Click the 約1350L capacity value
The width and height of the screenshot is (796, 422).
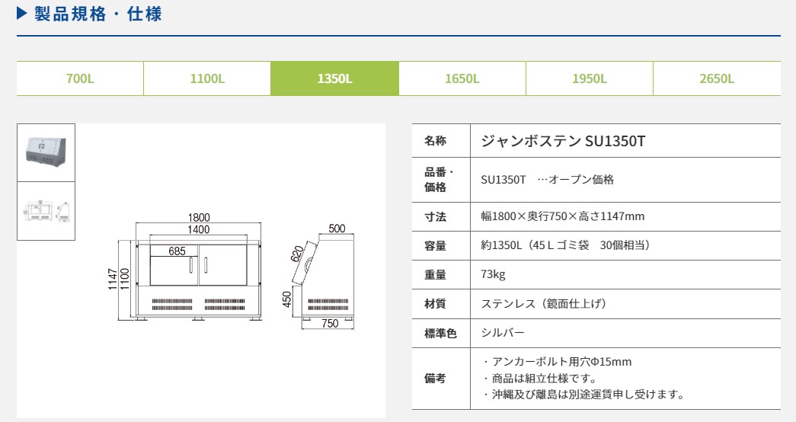click(565, 245)
